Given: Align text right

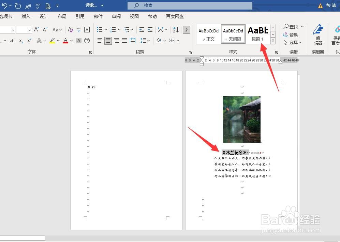Looking at the screenshot, I should (116, 41).
